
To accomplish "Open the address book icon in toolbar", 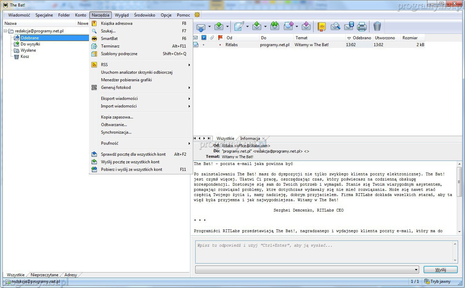I will [321, 26].
